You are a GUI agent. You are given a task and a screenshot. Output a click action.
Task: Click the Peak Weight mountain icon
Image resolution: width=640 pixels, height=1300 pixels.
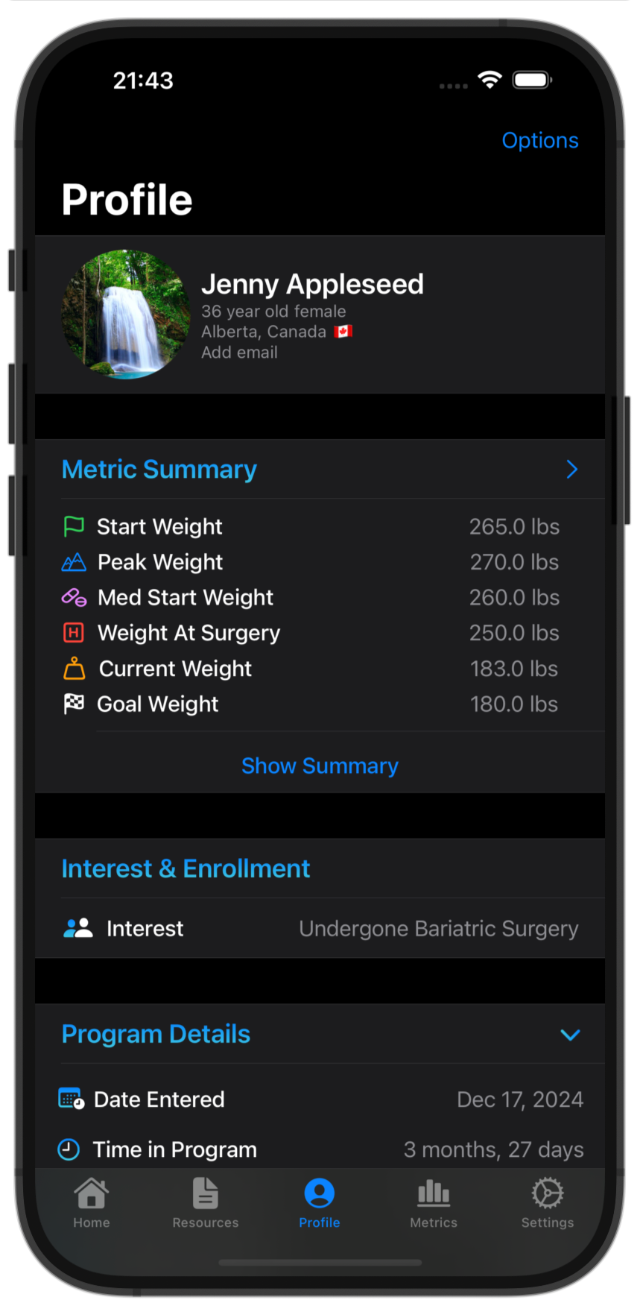coord(74,562)
